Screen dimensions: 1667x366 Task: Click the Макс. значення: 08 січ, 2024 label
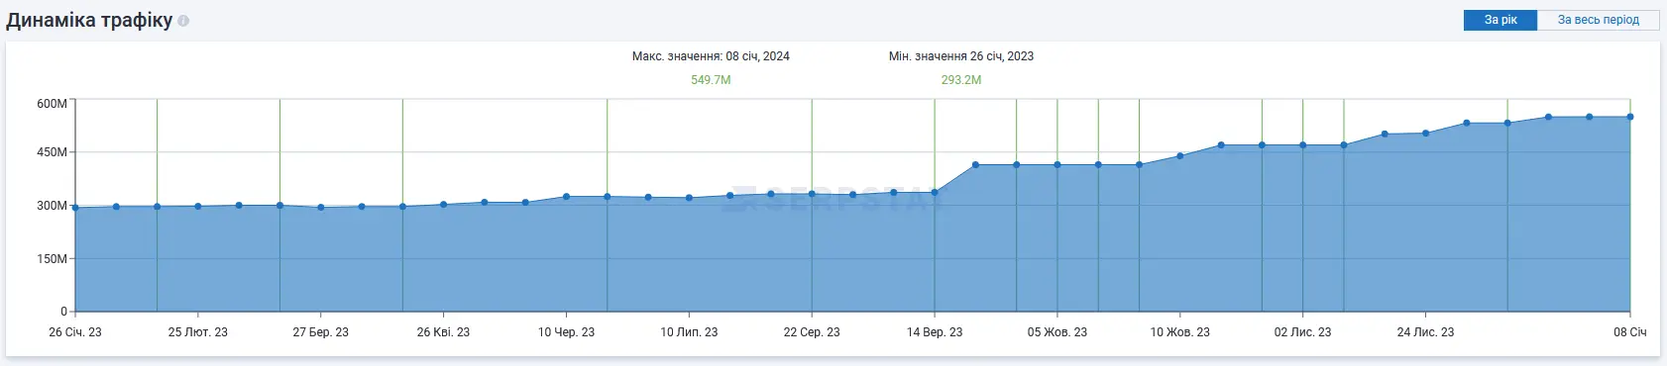click(x=711, y=56)
